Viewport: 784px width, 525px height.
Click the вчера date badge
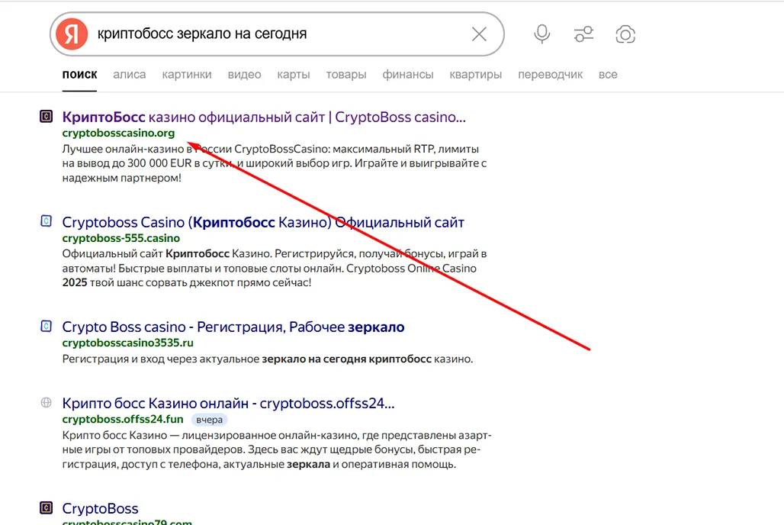point(209,420)
